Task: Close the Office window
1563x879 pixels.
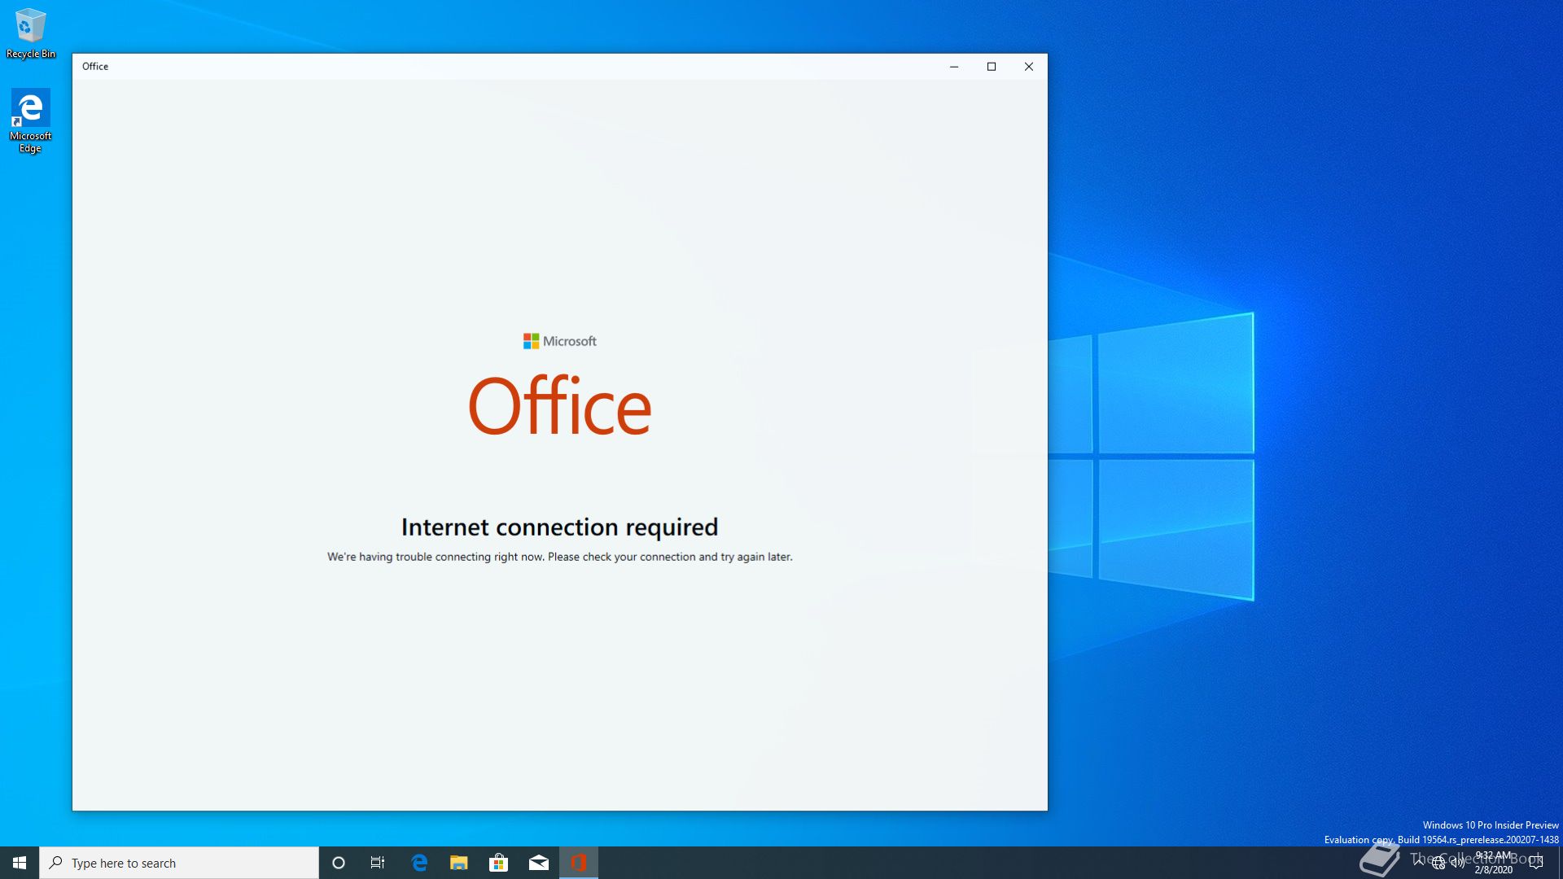Action: pyautogui.click(x=1029, y=67)
